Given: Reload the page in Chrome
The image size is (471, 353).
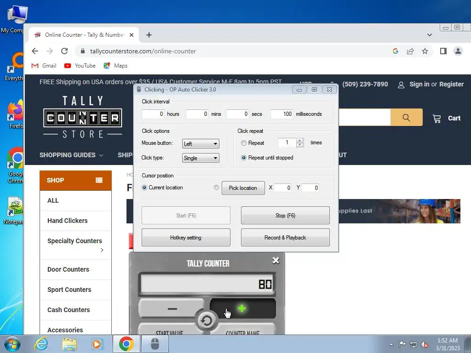Looking at the screenshot, I should 64,51.
